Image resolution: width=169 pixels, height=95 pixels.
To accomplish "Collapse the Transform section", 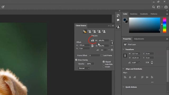I will (x=124, y=49).
